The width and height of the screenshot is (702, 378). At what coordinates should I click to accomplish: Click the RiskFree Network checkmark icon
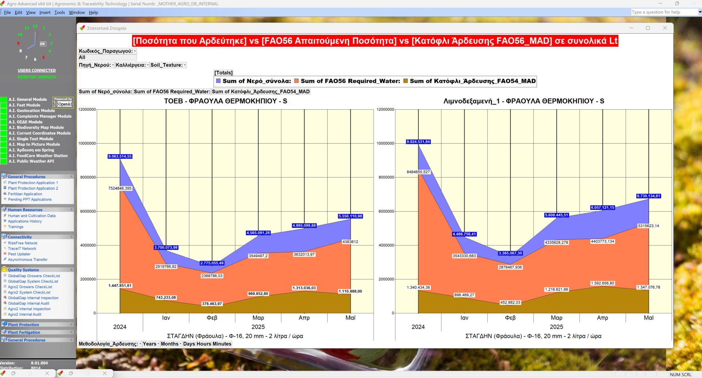[x=5, y=243]
